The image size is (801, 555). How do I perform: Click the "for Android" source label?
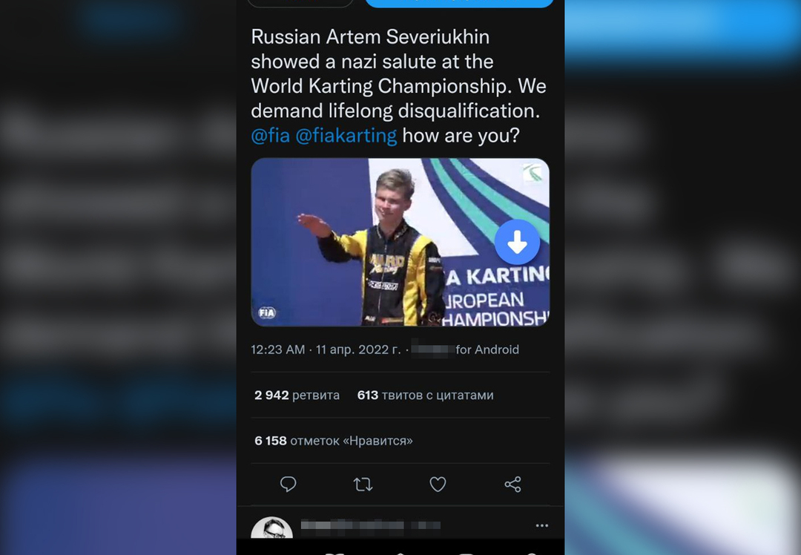point(487,349)
